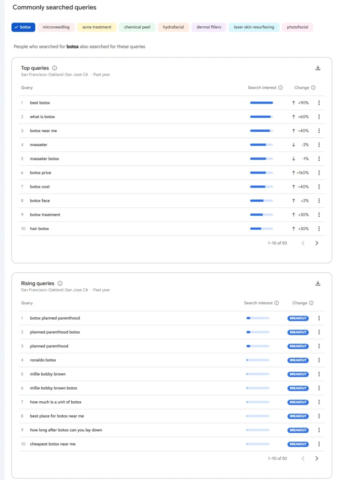Image resolution: width=339 pixels, height=480 pixels.
Task: Open more options for botox near me
Action: pyautogui.click(x=319, y=131)
